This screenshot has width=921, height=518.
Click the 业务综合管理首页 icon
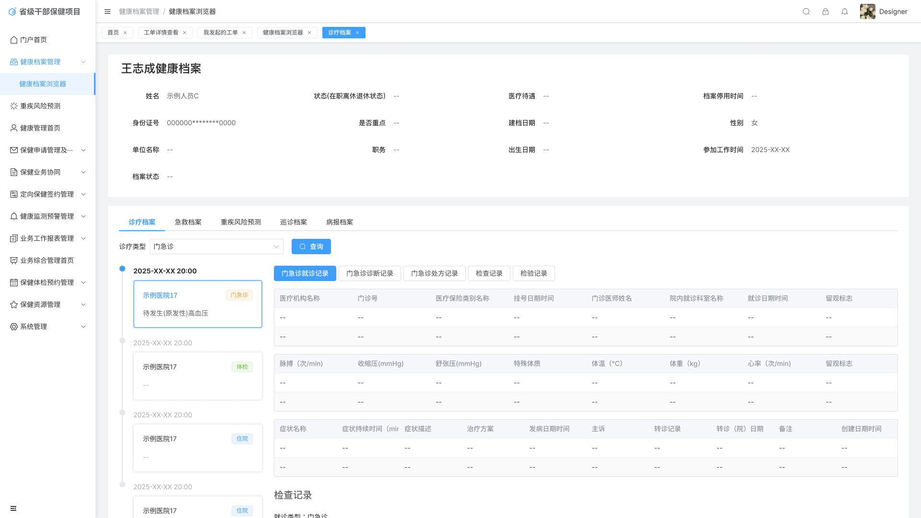[14, 260]
